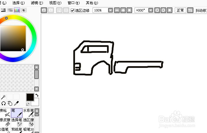Image resolution: width=207 pixels, height=133 pixels.
Task: Click the 正常 mode button
Action: [180, 10]
